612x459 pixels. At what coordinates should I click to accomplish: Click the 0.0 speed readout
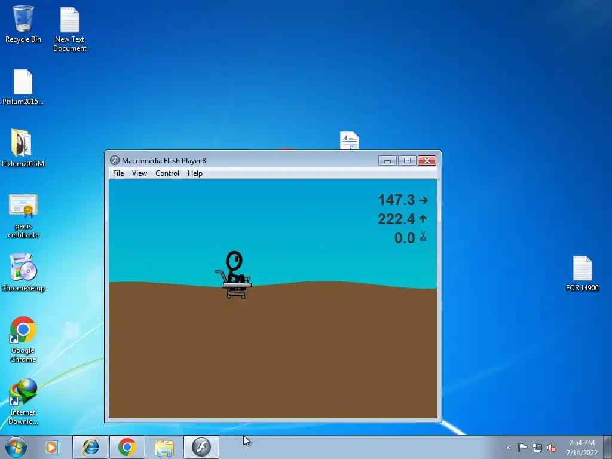410,238
